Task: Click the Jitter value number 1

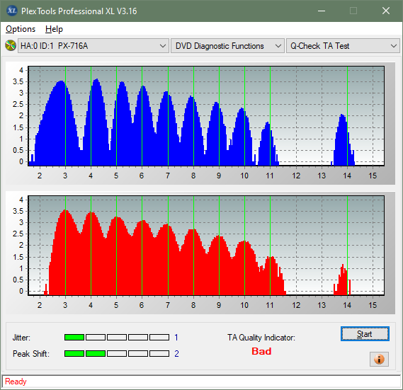Action: [x=176, y=337]
